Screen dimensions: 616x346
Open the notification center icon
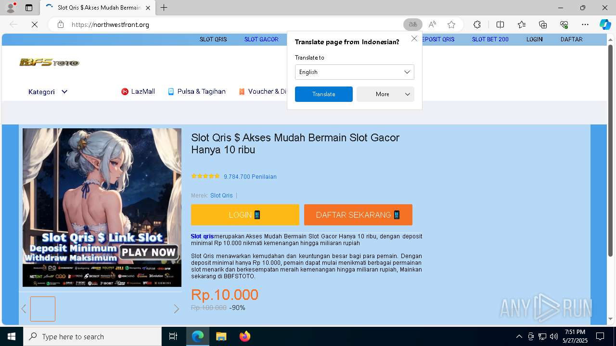[600, 336]
